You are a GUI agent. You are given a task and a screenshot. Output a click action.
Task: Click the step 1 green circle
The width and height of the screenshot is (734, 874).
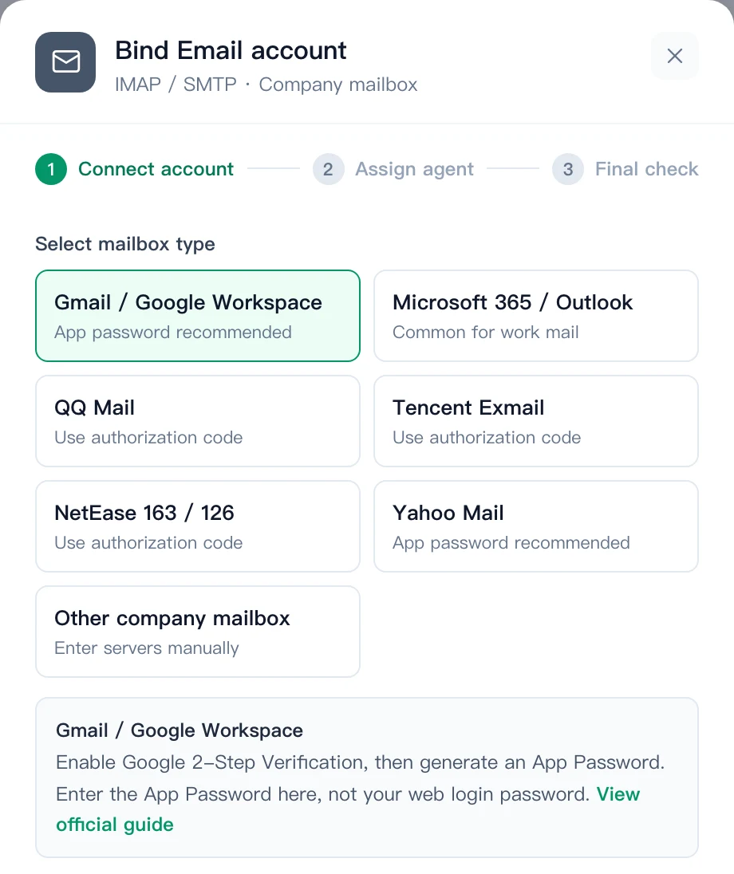click(51, 169)
